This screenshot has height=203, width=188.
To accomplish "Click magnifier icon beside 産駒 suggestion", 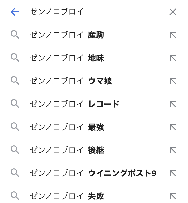I will click(15, 35).
